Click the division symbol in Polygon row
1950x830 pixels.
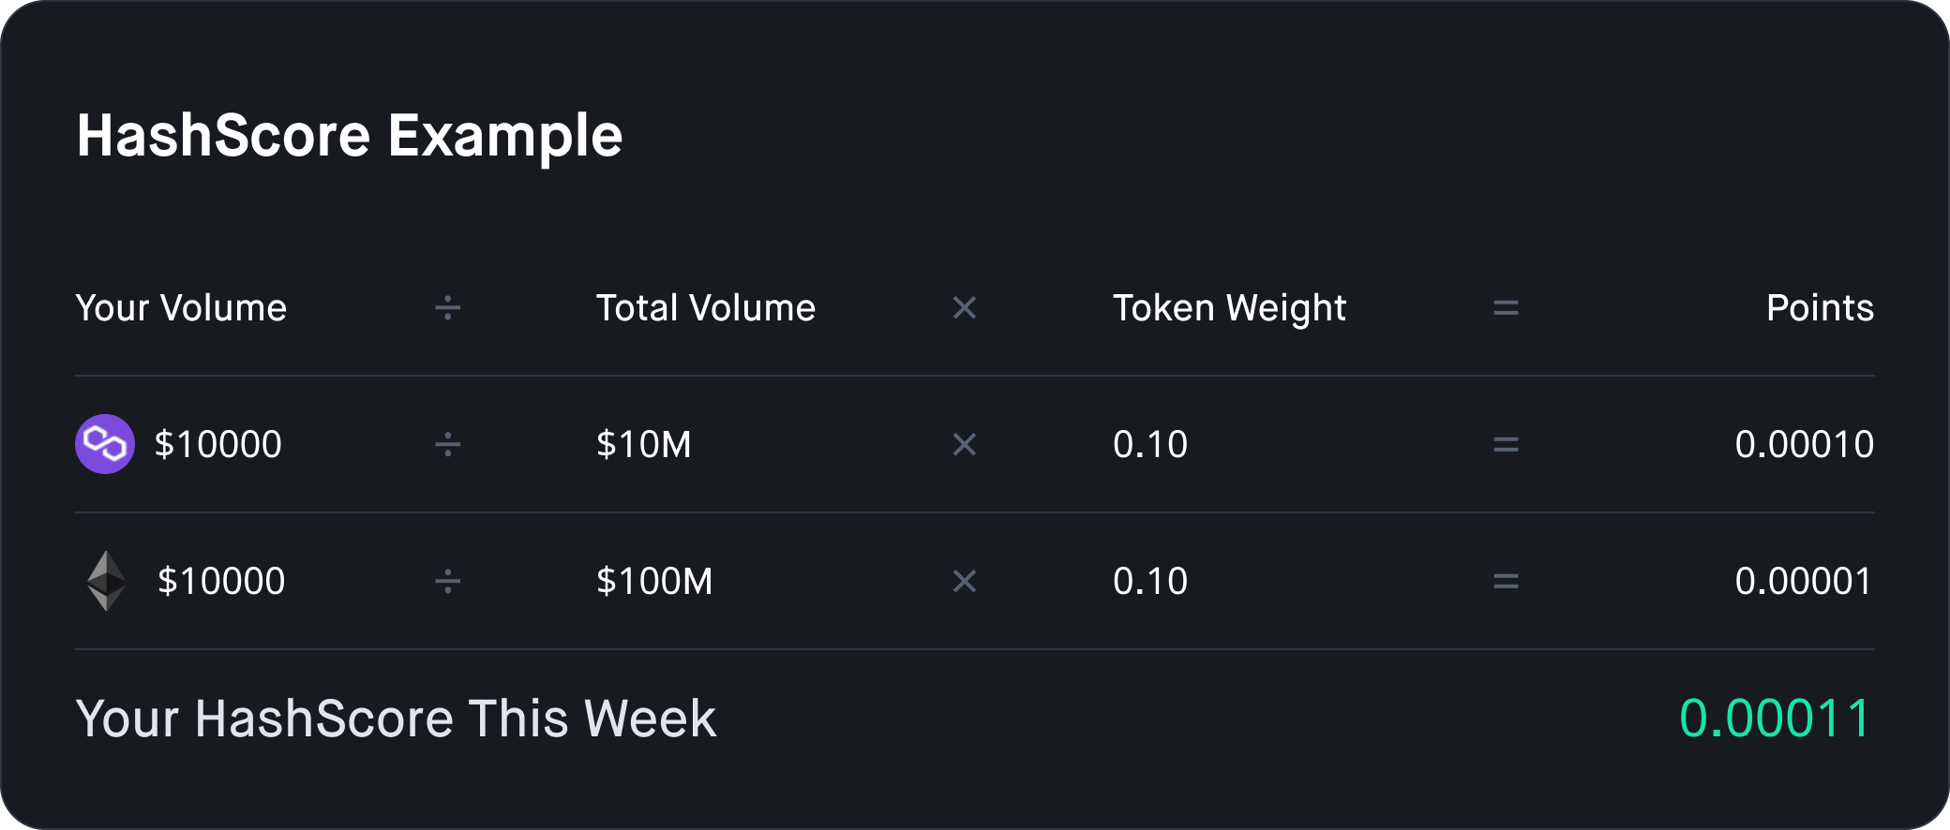click(x=448, y=444)
